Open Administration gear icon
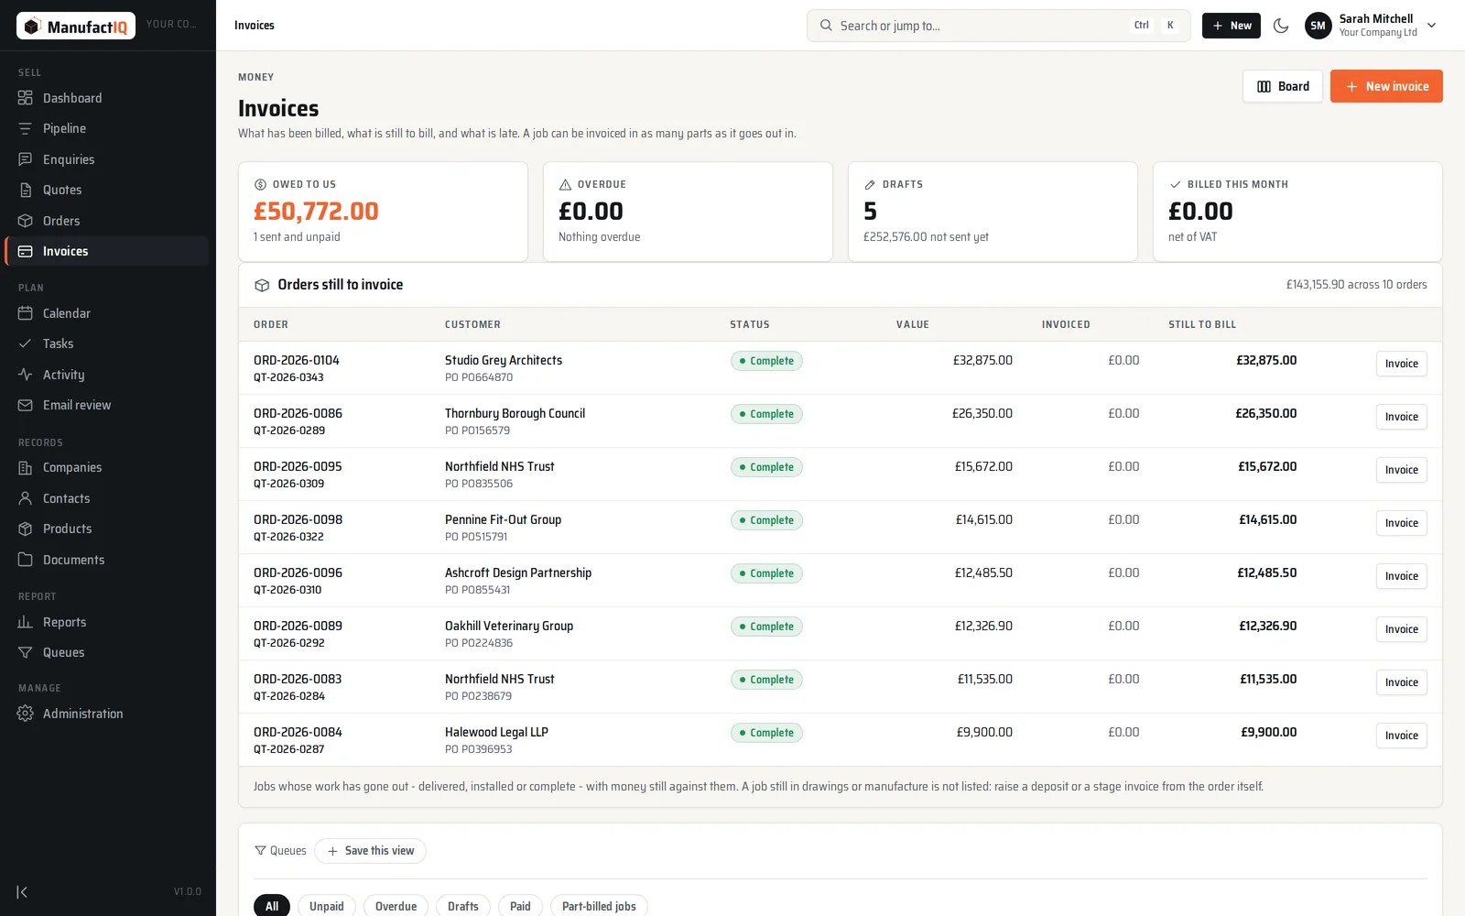Image resolution: width=1465 pixels, height=916 pixels. (x=25, y=714)
